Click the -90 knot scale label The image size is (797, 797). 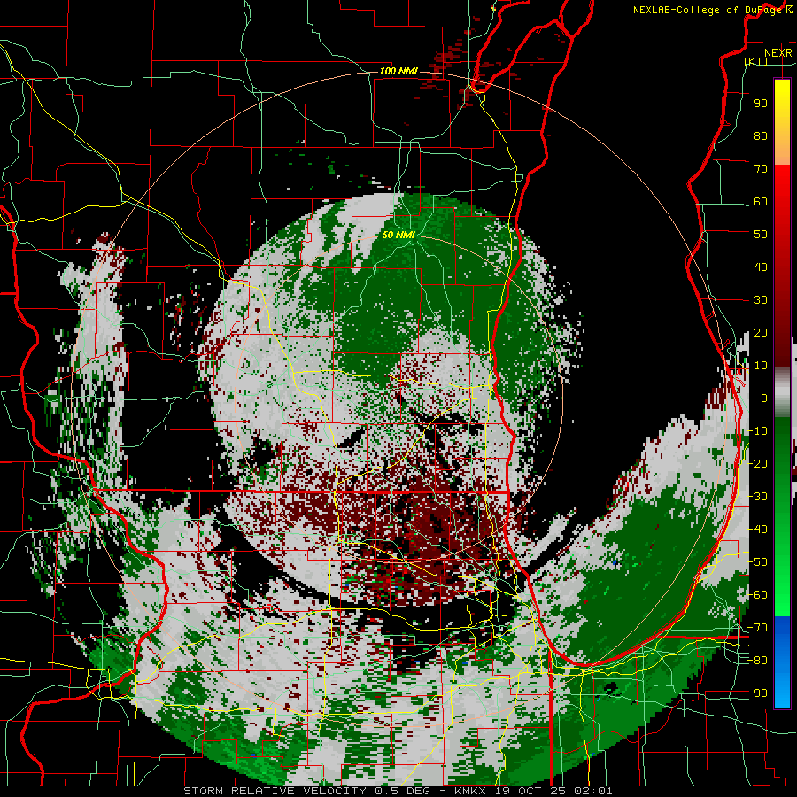point(757,693)
